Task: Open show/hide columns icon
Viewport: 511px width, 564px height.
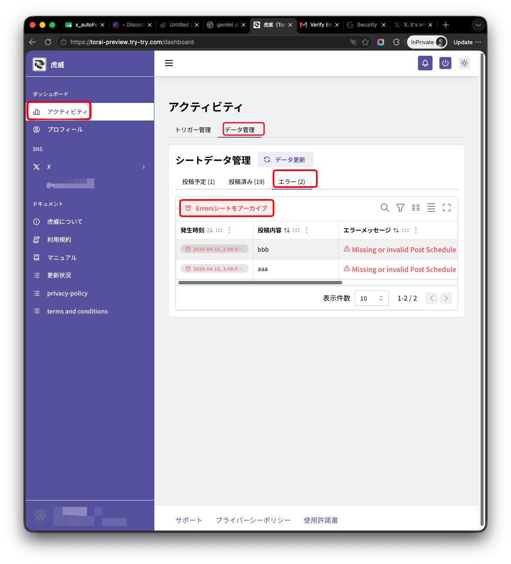Action: (x=416, y=208)
